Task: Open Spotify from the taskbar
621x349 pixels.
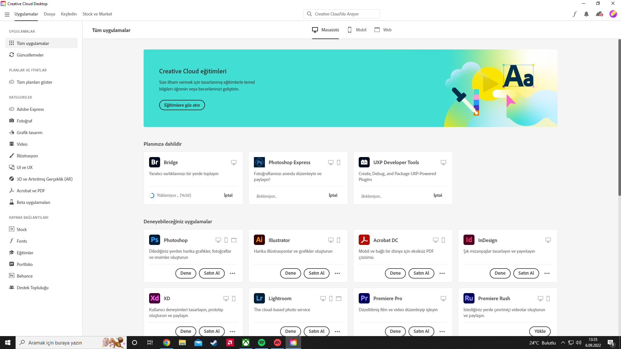Action: [262, 343]
